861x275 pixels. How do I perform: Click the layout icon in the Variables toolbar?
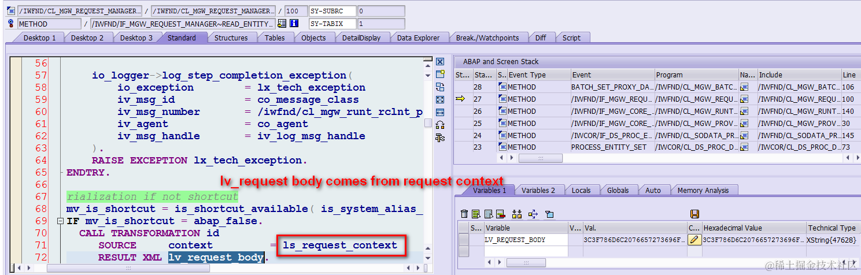click(x=549, y=214)
